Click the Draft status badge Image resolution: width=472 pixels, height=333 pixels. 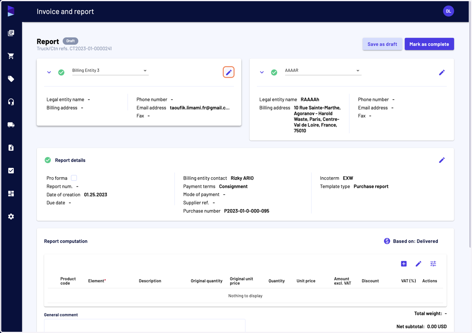(70, 41)
